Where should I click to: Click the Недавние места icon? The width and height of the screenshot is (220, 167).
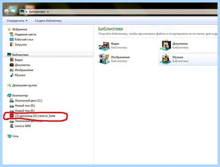tap(11, 34)
